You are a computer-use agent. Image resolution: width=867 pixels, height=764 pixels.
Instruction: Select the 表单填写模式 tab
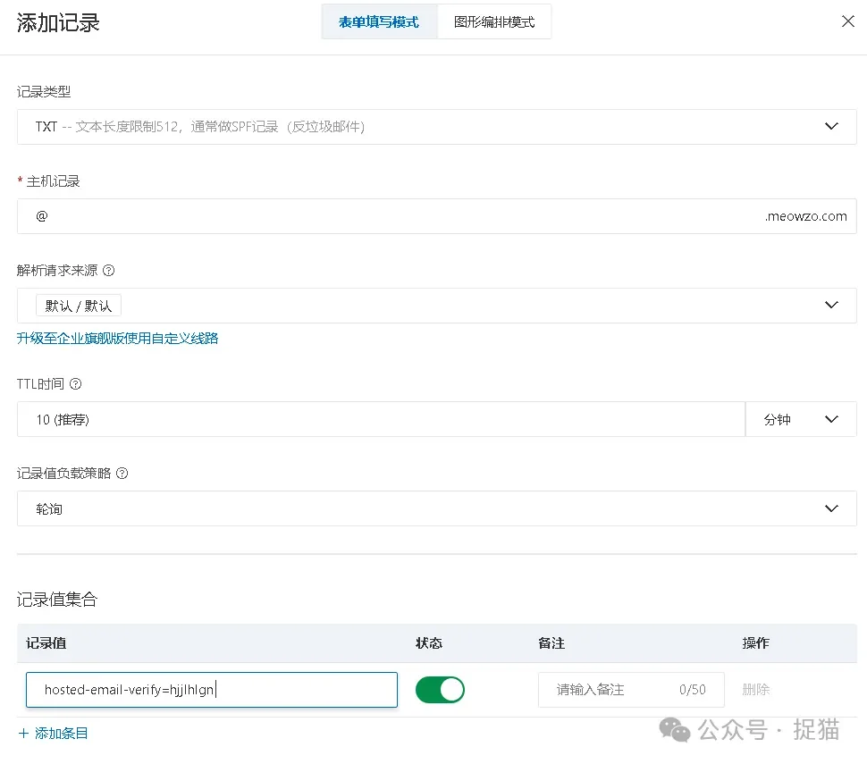(x=379, y=21)
